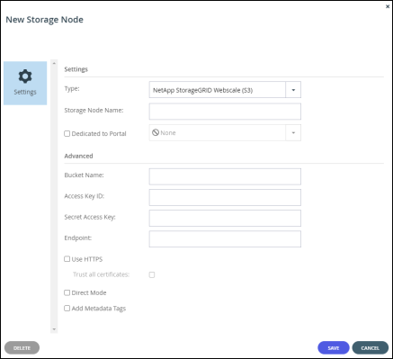Viewport: 393px width, 359px height.
Task: Click the None prohibited icon
Action: 156,132
